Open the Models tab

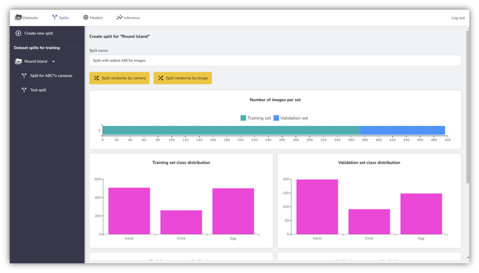(96, 18)
